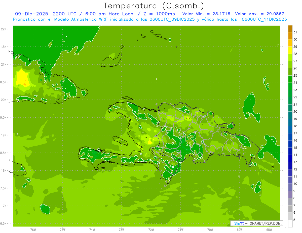Viewport: 302px width, 233px height.
Task: Click the blue legend swatch between 15 and 16
Action: click(x=290, y=144)
